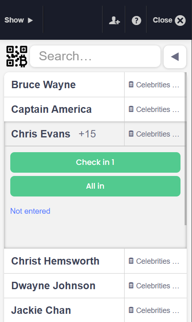Select Bruce Wayne guest row
The width and height of the screenshot is (192, 322).
(64, 84)
